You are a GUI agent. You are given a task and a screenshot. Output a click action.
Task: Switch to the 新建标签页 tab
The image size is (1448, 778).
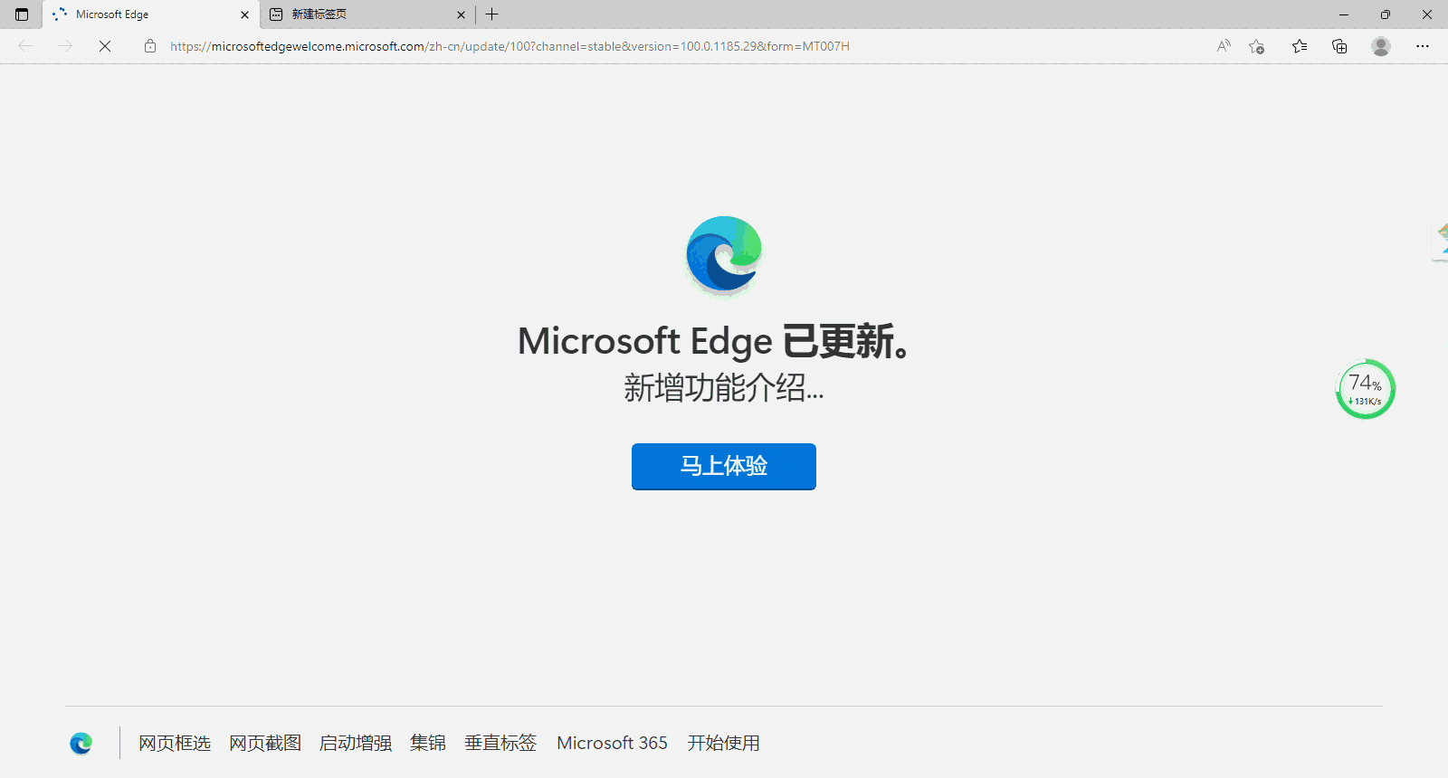(x=367, y=14)
